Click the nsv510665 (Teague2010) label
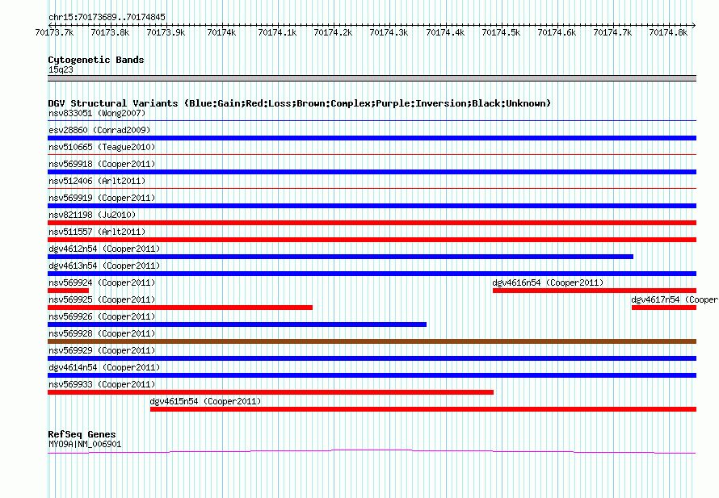719x498 pixels. [x=102, y=147]
